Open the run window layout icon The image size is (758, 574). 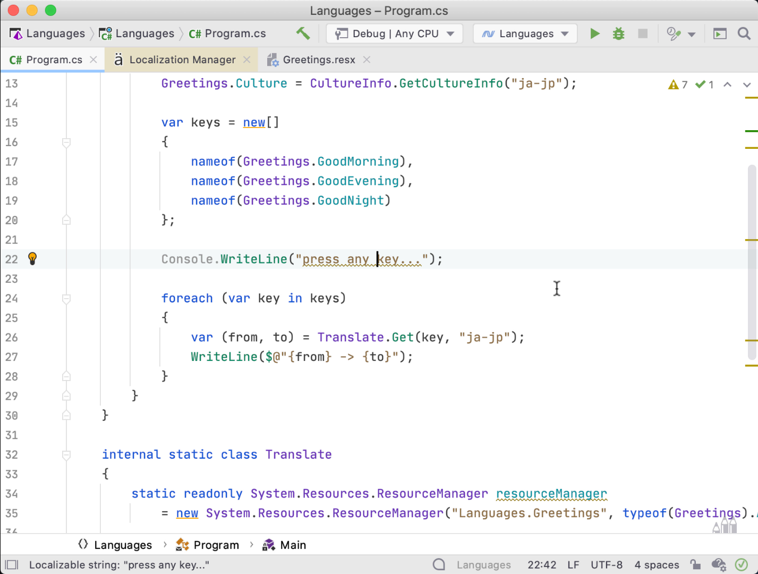click(719, 33)
